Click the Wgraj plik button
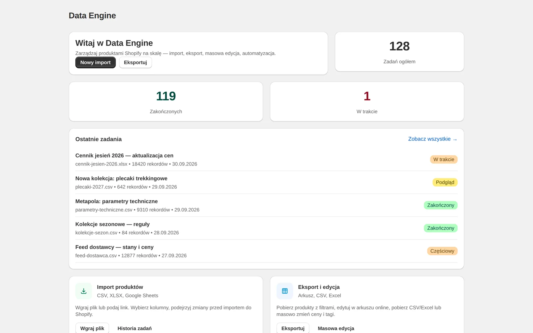This screenshot has height=333, width=533. coord(92,328)
